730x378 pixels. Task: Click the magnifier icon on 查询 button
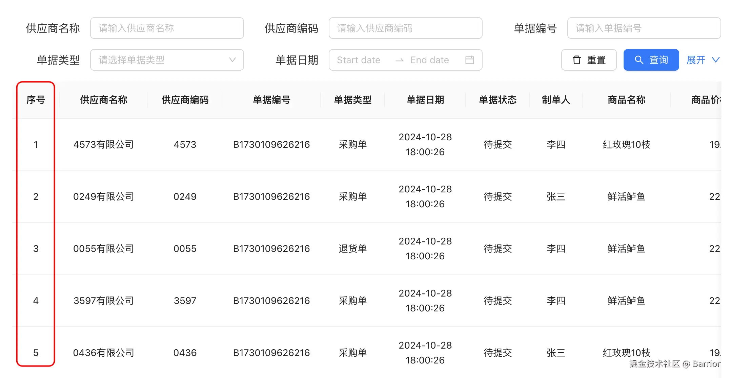tap(638, 60)
